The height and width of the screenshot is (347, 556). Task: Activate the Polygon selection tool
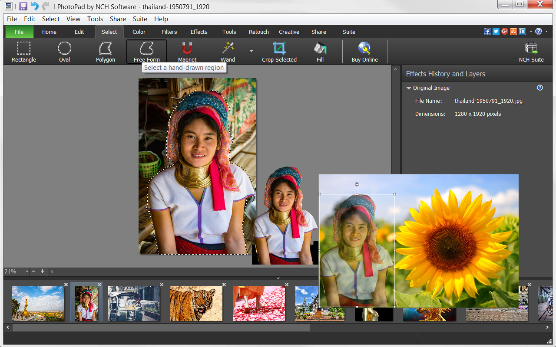tap(105, 51)
